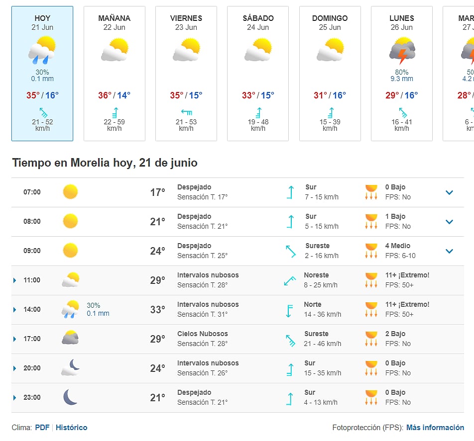The height and width of the screenshot is (441, 474).
Task: Click the sun icon in the 07:00 row
Action: 70,192
